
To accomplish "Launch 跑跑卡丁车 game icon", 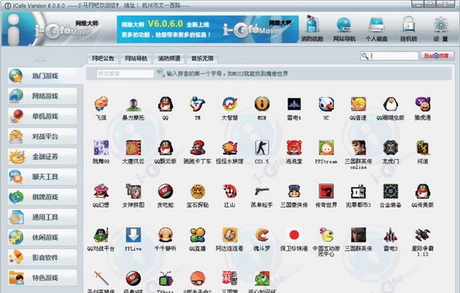I will [197, 147].
